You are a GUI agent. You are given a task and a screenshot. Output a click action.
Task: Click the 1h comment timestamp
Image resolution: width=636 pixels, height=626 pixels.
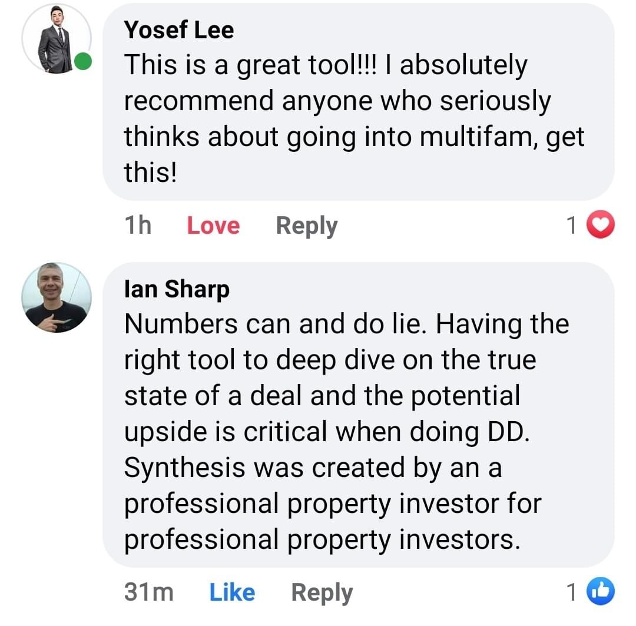point(138,226)
